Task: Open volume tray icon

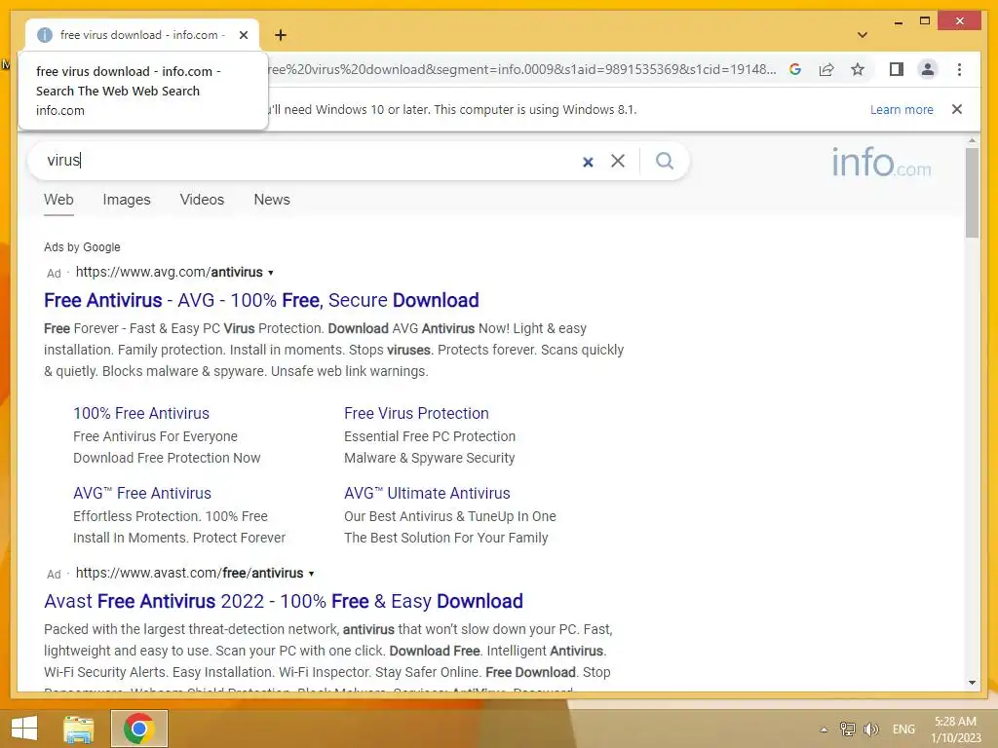Action: pos(870,729)
